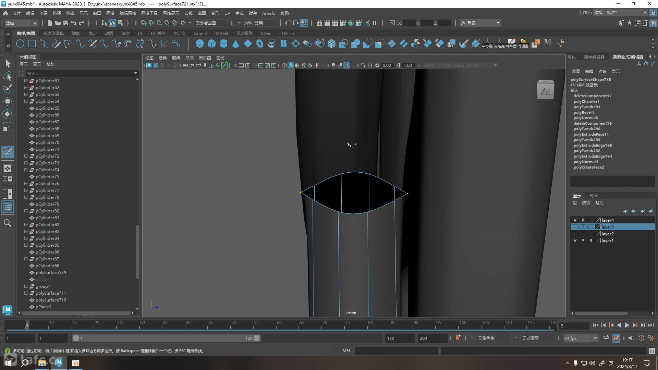The image size is (658, 370).
Task: Click the polygon cube shelf icon
Action: 211,44
